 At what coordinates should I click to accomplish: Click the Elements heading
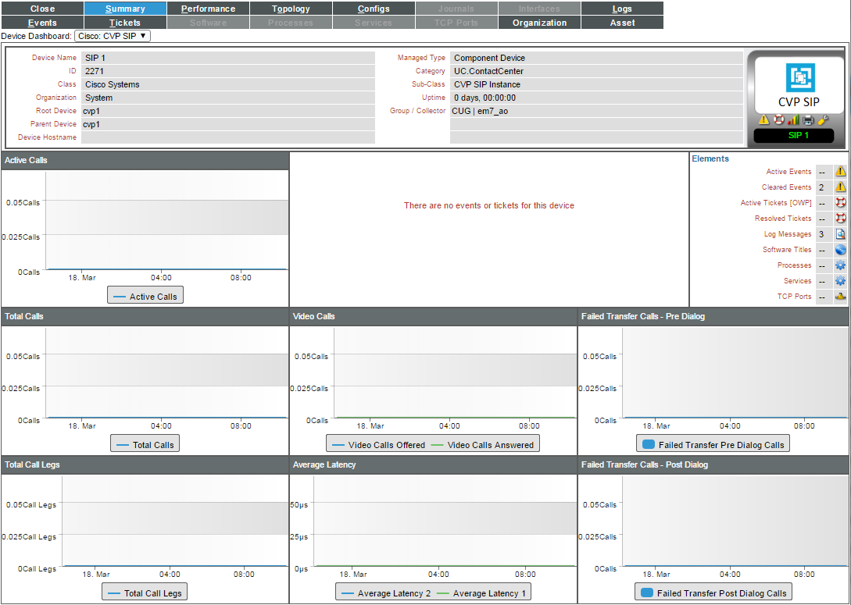pos(710,158)
